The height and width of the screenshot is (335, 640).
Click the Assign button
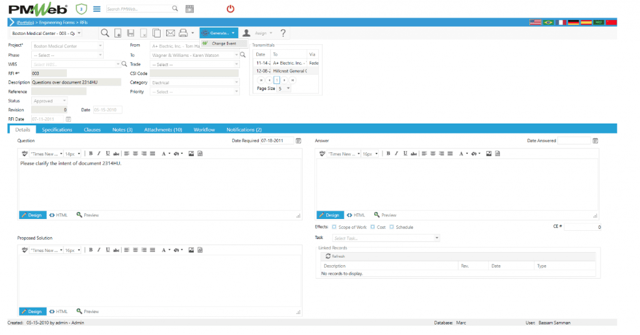pos(258,33)
